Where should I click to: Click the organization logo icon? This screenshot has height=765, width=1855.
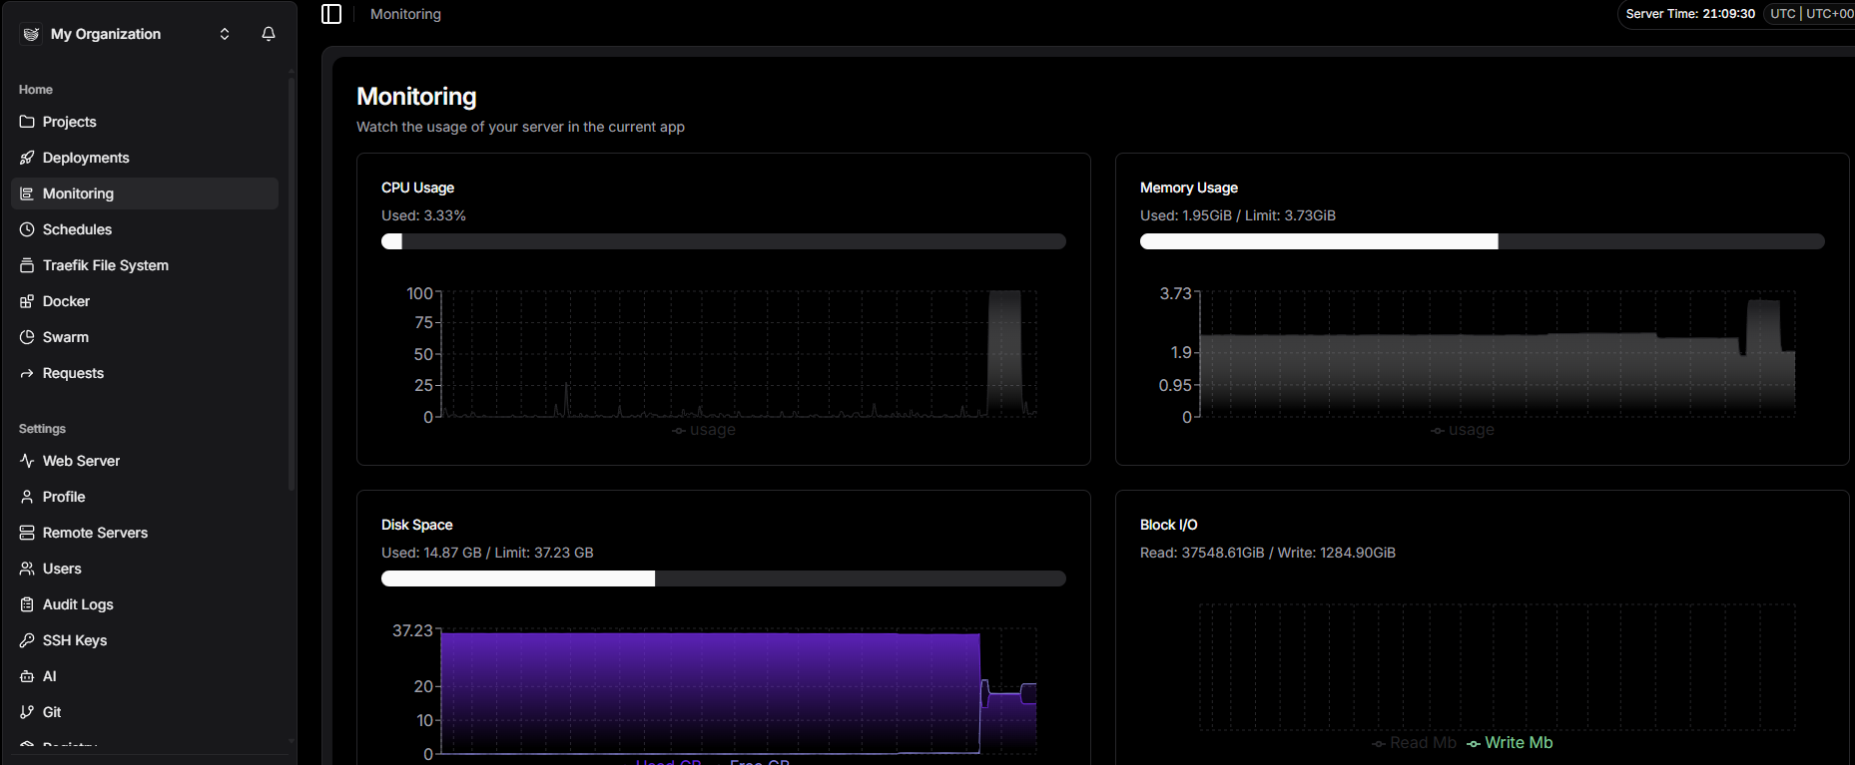(x=32, y=34)
